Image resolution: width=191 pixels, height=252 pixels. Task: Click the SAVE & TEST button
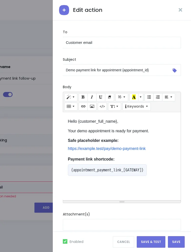click(x=151, y=242)
